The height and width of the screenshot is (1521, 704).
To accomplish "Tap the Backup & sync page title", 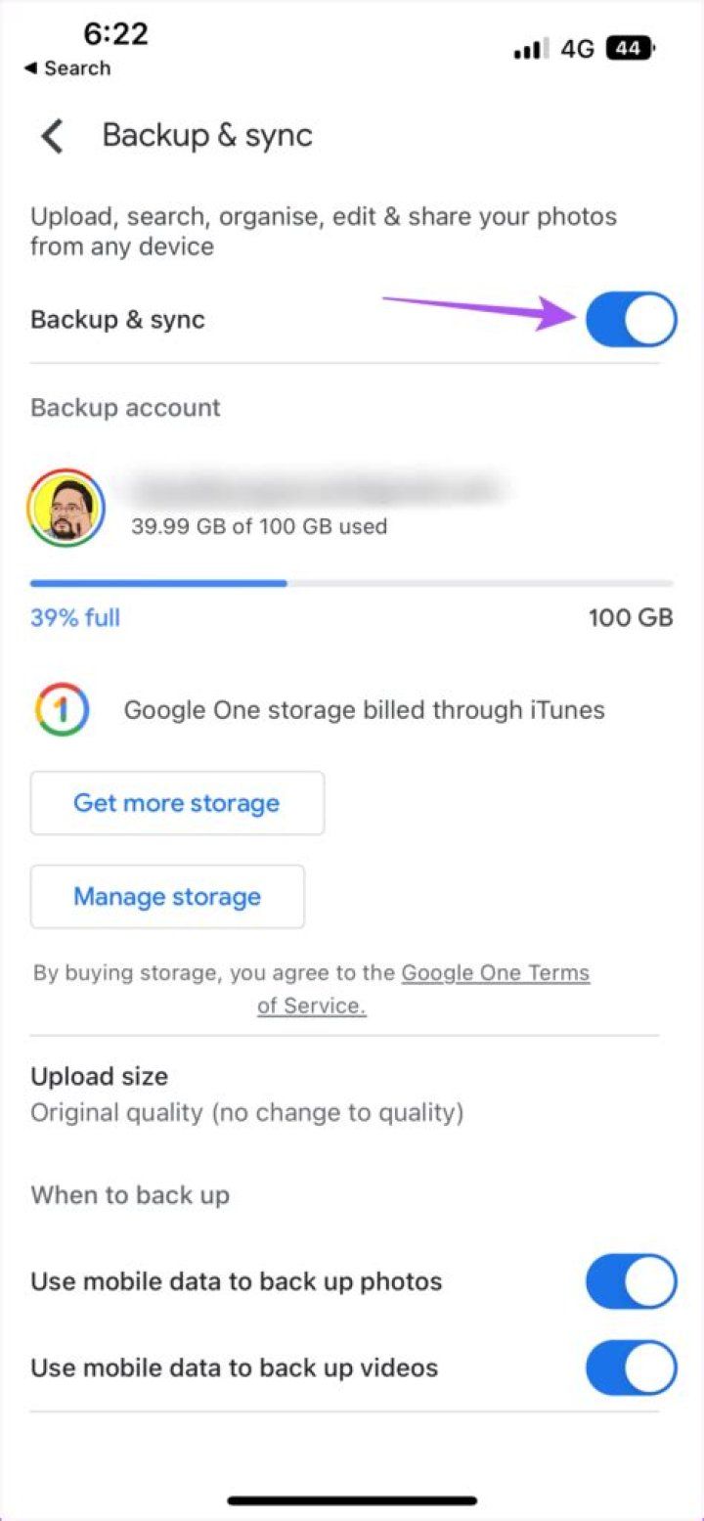I will 207,135.
